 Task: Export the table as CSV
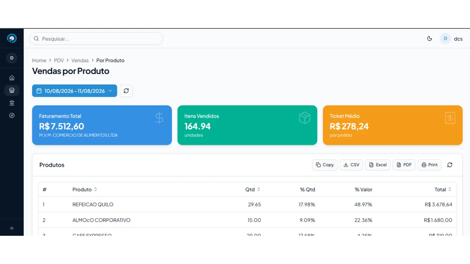[351, 165]
